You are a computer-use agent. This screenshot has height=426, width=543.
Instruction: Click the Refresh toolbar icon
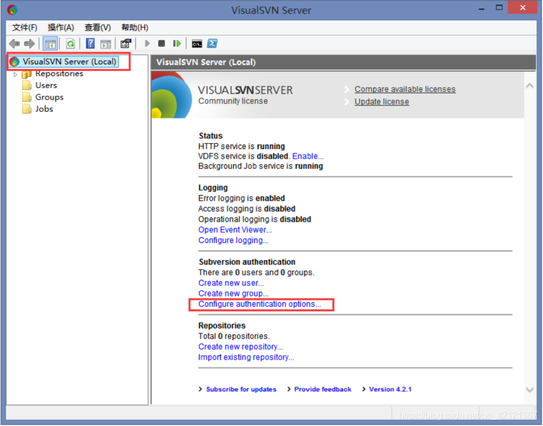click(x=71, y=44)
